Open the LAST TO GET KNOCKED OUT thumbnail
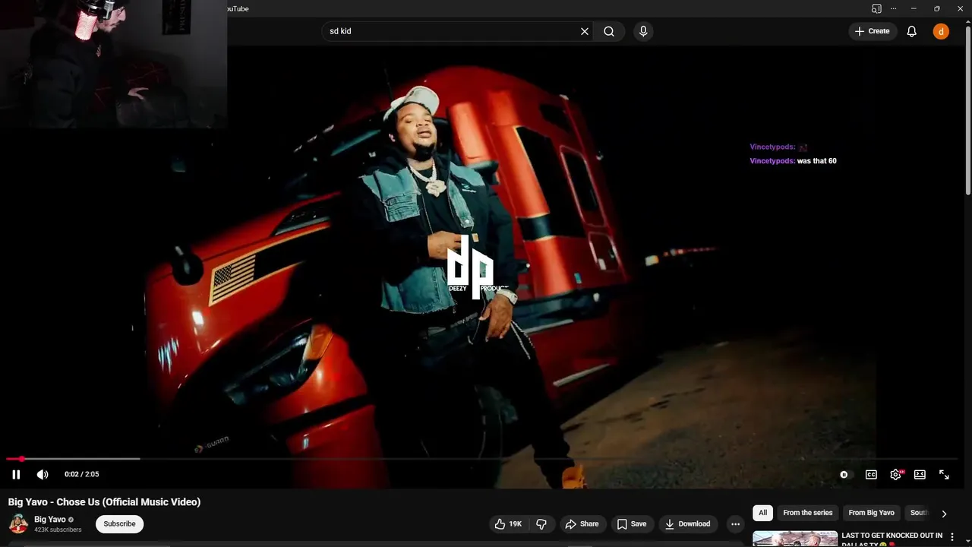 click(795, 539)
